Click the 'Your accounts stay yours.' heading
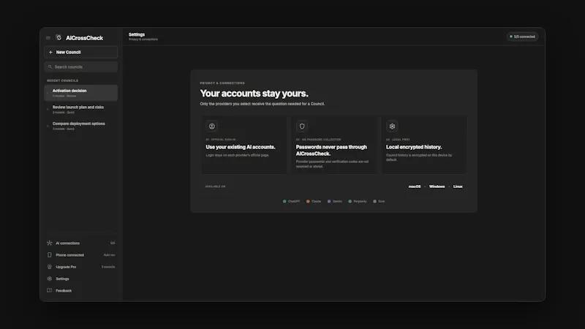The width and height of the screenshot is (585, 329). click(x=254, y=94)
